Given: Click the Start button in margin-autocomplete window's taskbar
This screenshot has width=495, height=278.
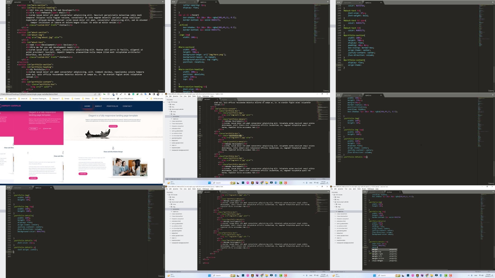Looking at the screenshot, I should (374, 276).
